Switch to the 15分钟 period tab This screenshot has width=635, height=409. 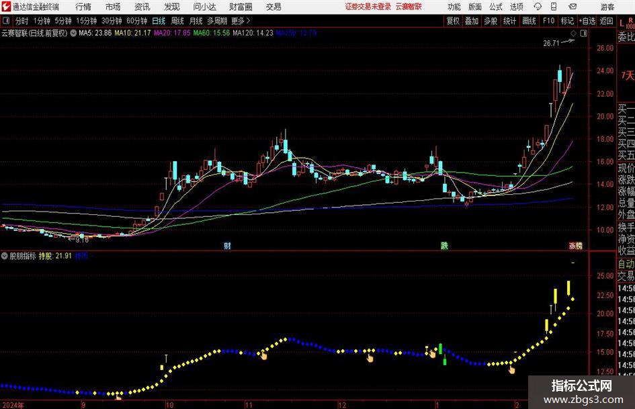coord(86,21)
